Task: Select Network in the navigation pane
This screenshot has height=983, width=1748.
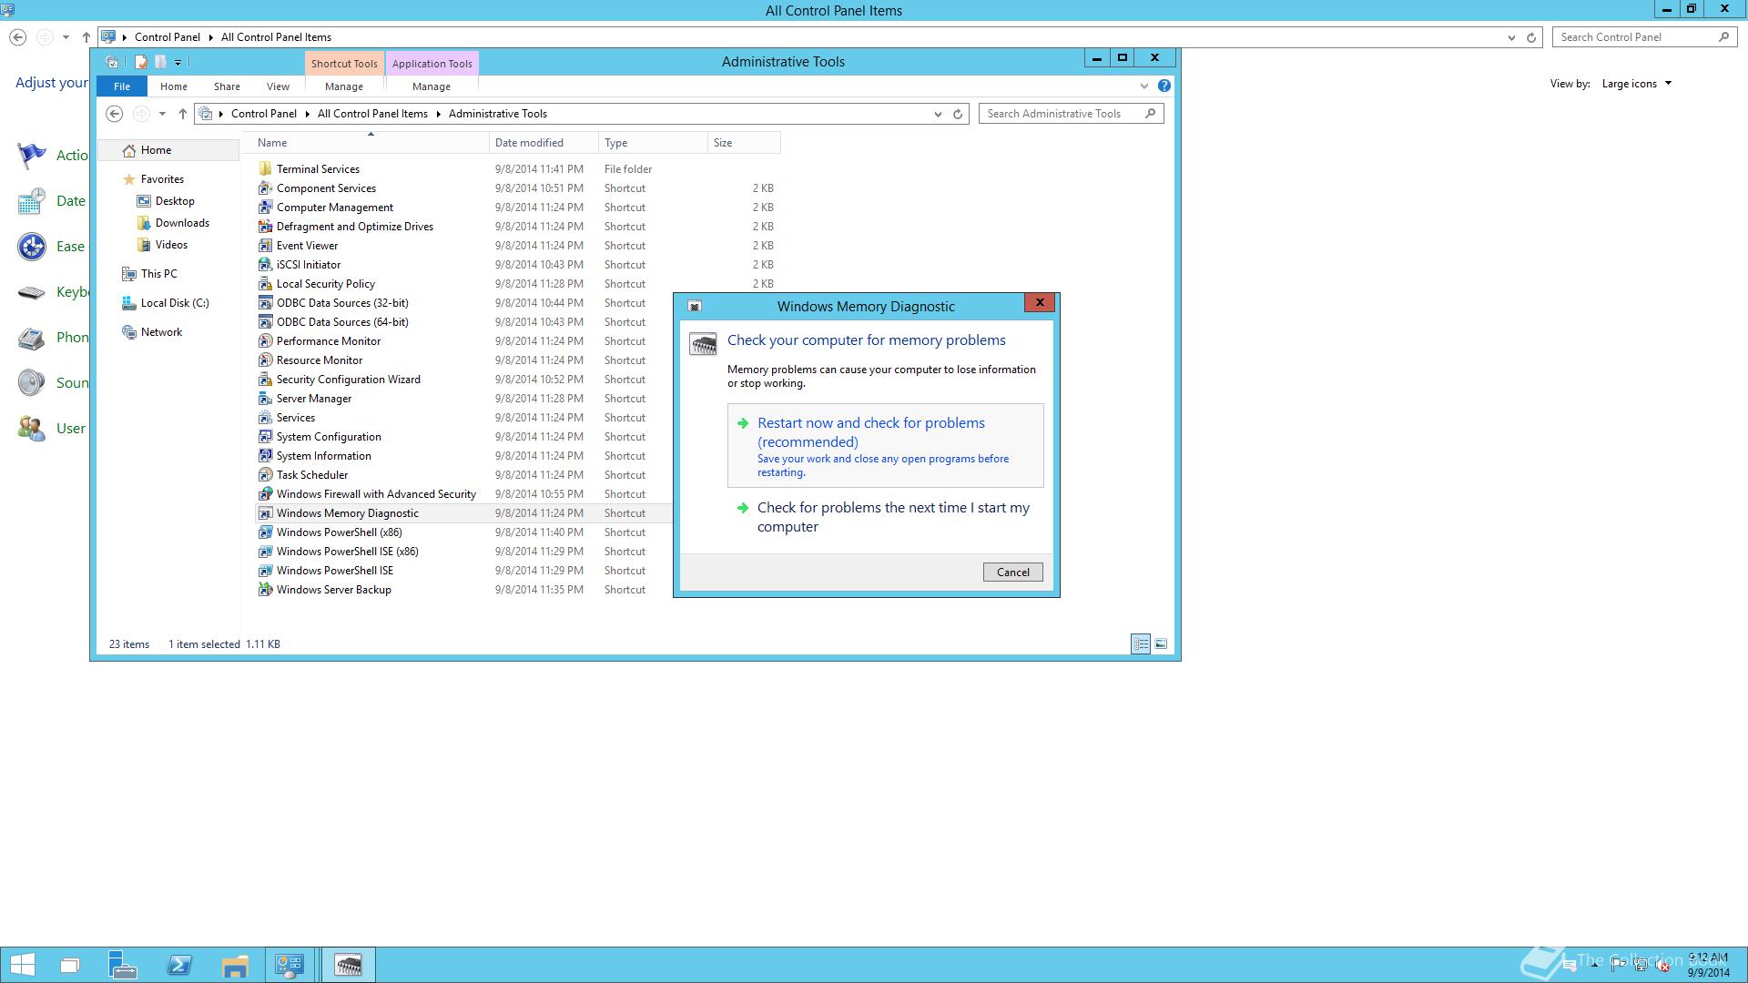Action: pyautogui.click(x=161, y=332)
